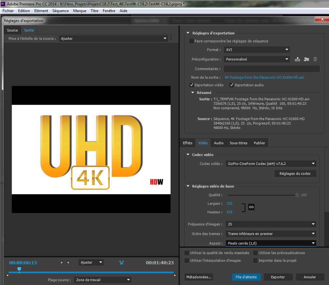Click the Exporter button
This screenshot has width=329, height=285.
point(278,277)
